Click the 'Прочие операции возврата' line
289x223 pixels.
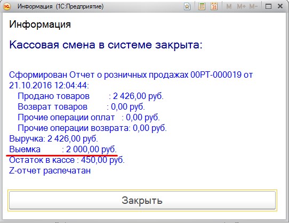click(x=92, y=128)
